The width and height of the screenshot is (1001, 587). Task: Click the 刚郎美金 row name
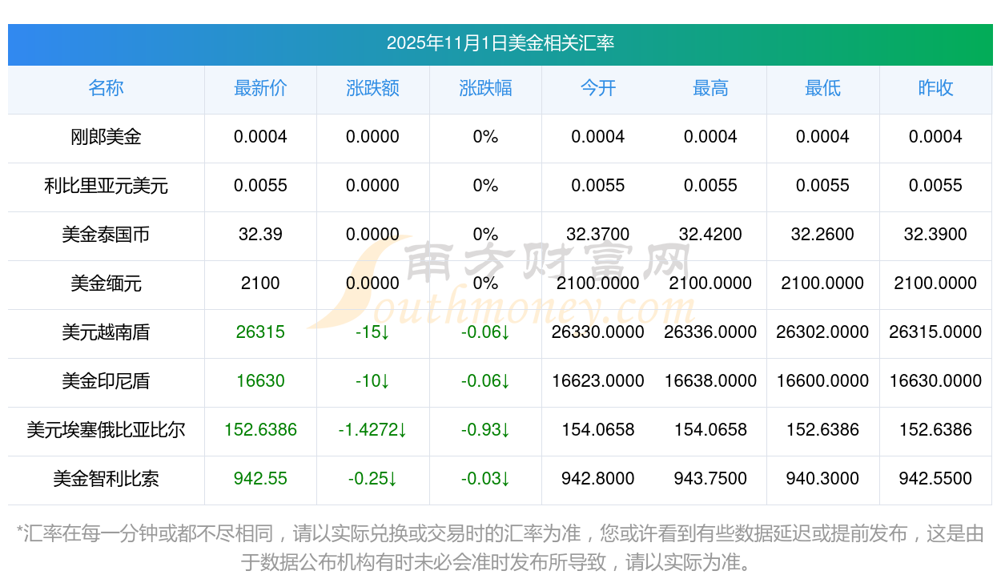pyautogui.click(x=106, y=137)
